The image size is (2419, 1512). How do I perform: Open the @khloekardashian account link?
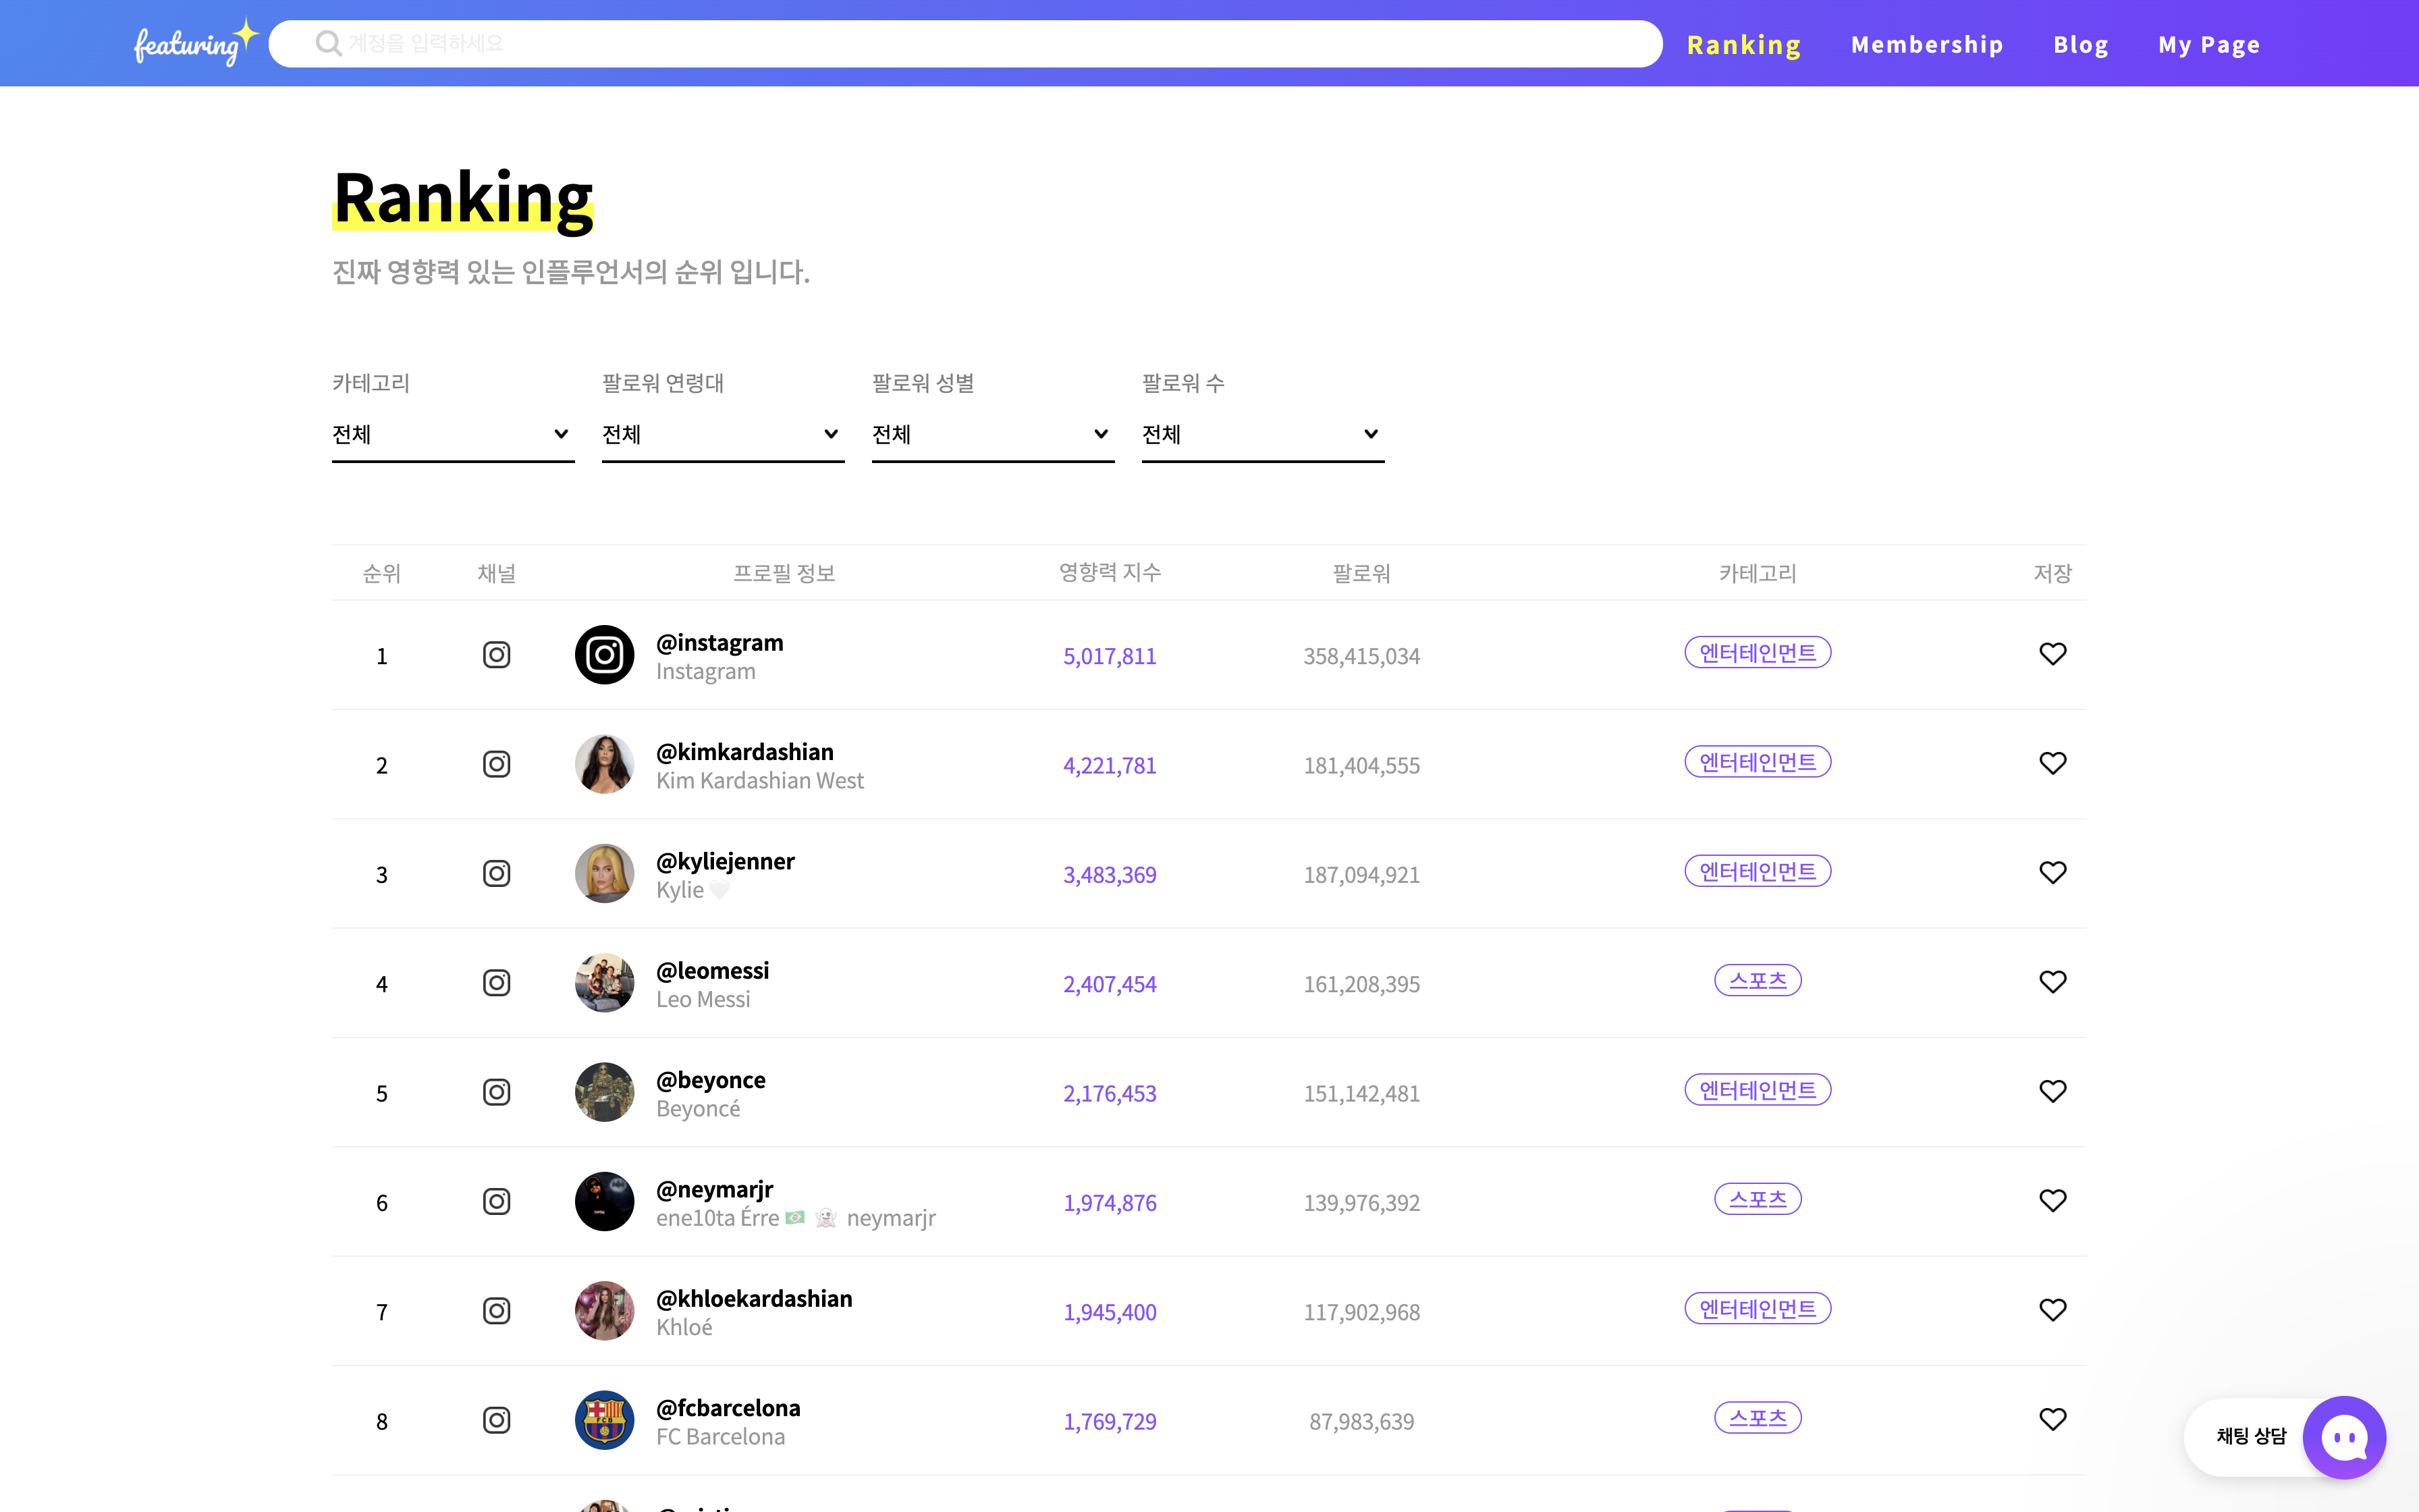click(x=755, y=1299)
